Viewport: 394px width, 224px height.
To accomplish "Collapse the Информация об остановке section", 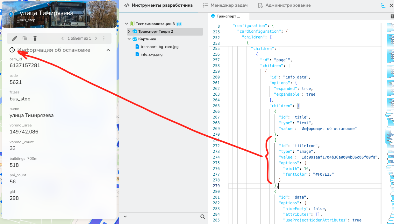I will [x=108, y=50].
